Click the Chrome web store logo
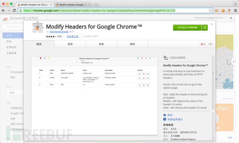 [6, 19]
